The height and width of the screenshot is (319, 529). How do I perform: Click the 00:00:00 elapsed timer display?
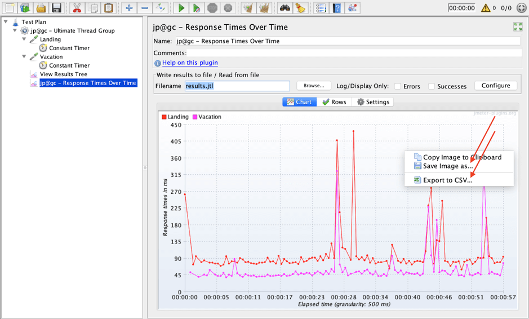tap(461, 8)
